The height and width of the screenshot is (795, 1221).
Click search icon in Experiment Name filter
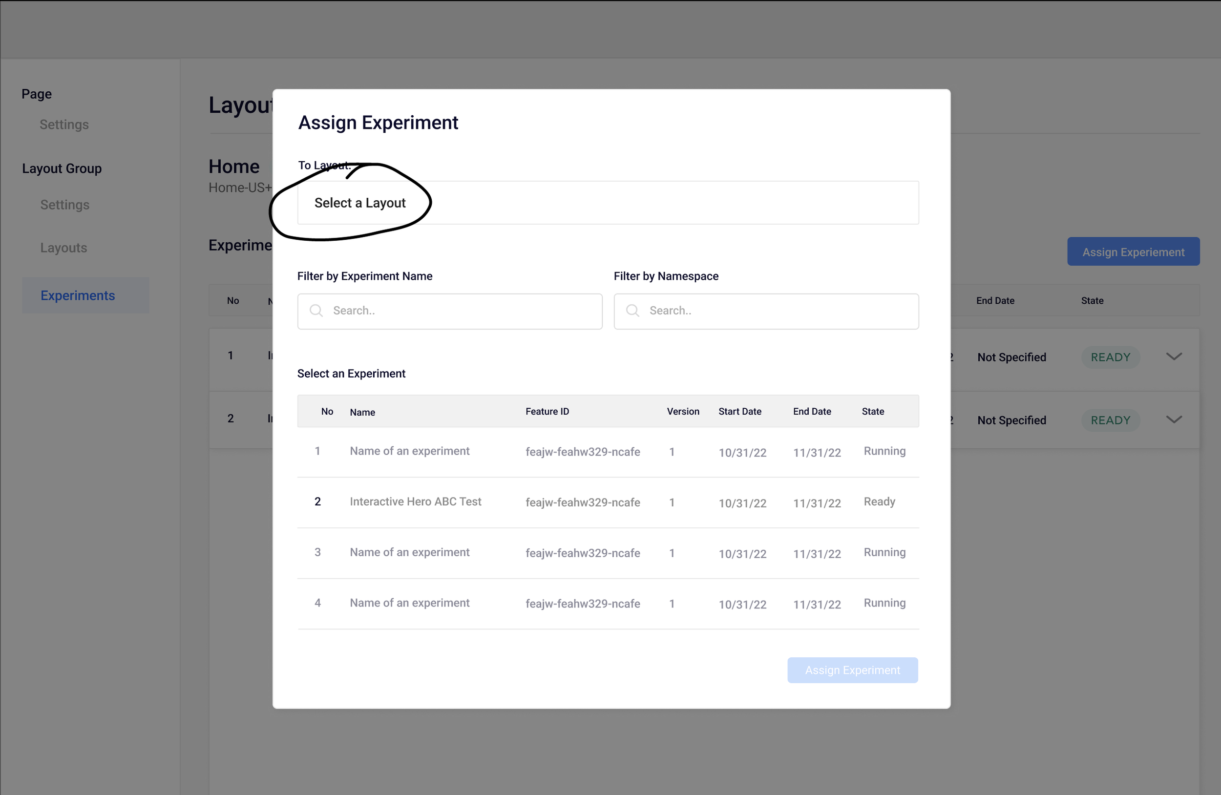(316, 311)
